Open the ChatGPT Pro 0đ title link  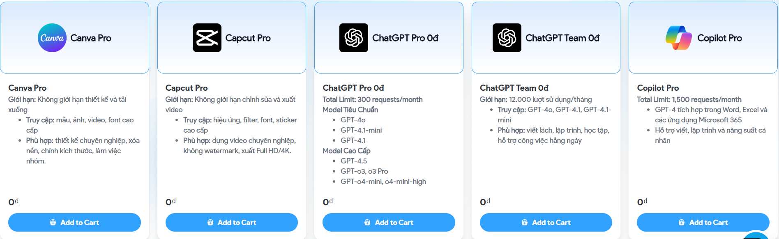353,88
